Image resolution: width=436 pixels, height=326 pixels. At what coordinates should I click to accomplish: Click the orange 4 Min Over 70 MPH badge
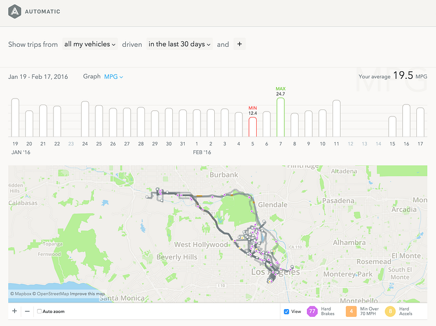pos(351,311)
